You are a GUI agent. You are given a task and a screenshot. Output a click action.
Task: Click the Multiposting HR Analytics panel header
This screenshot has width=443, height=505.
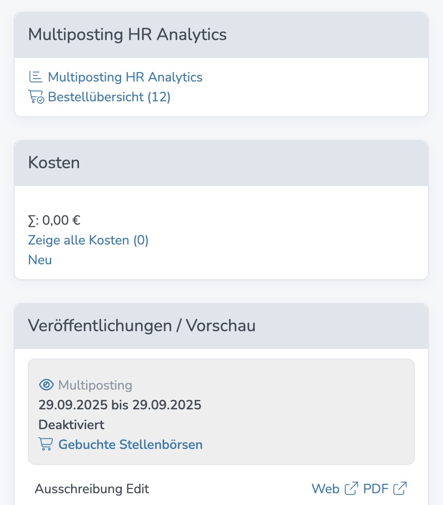pyautogui.click(x=127, y=34)
